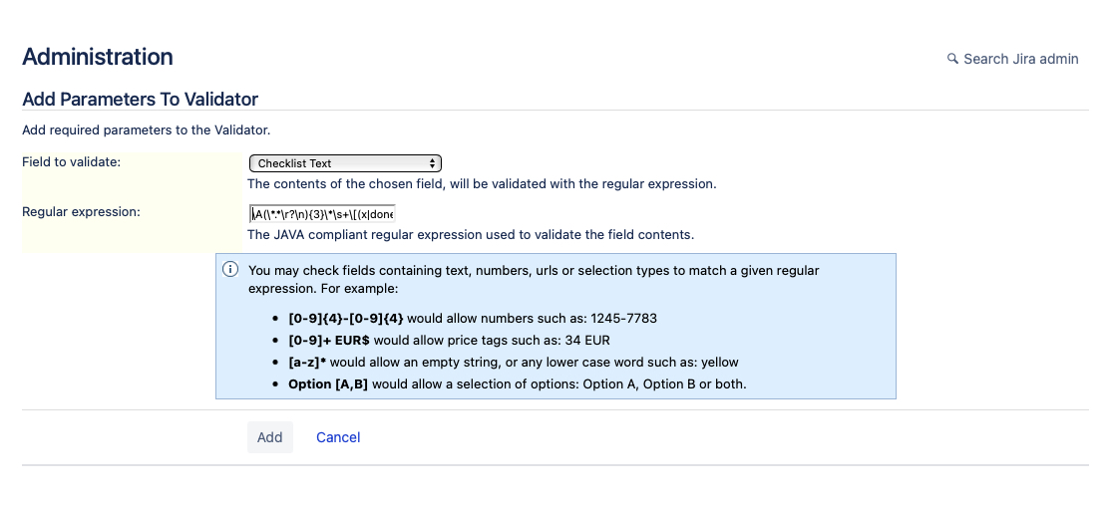
Task: Click the chosen field contents help text
Action: tap(482, 184)
